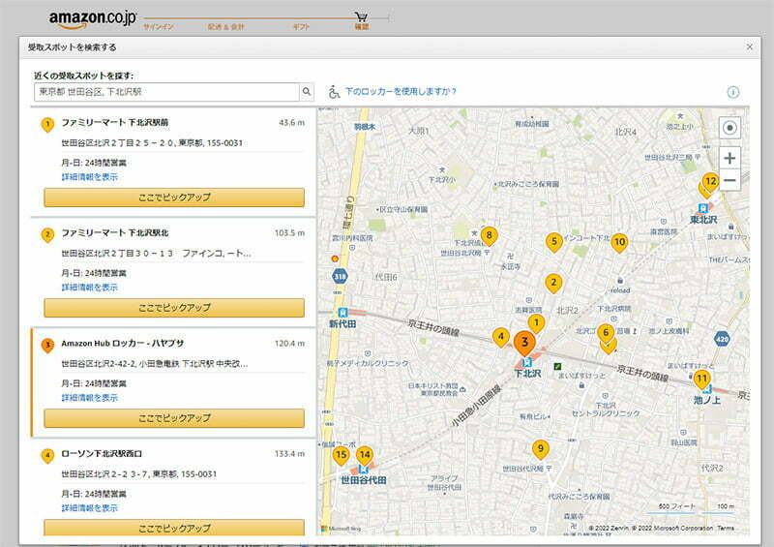The height and width of the screenshot is (547, 774).
Task: Click the 池ノ上 station icon on map
Action: 706,389
